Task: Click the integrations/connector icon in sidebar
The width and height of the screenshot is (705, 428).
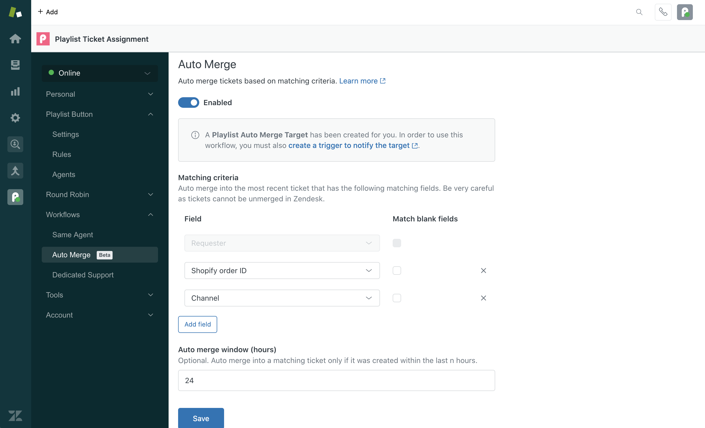Action: point(15,170)
